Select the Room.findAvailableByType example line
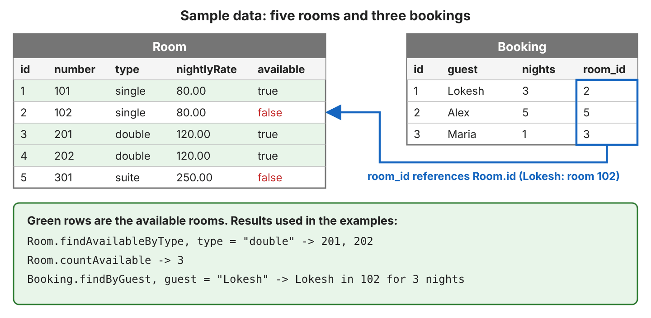 [200, 241]
